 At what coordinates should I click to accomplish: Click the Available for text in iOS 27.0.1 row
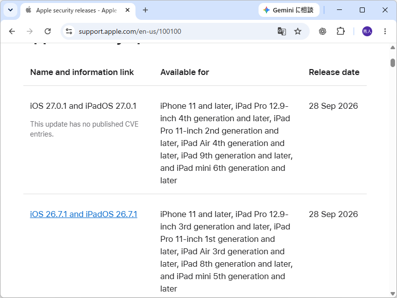tap(226, 143)
